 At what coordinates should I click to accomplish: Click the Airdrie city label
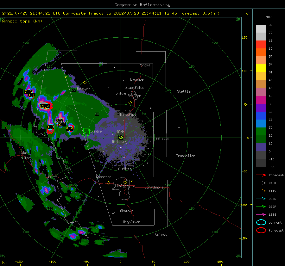(125, 169)
